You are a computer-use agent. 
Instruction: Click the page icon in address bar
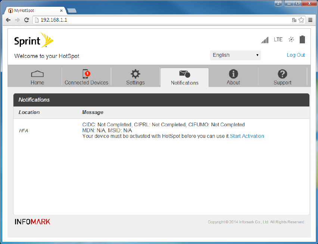[37, 20]
